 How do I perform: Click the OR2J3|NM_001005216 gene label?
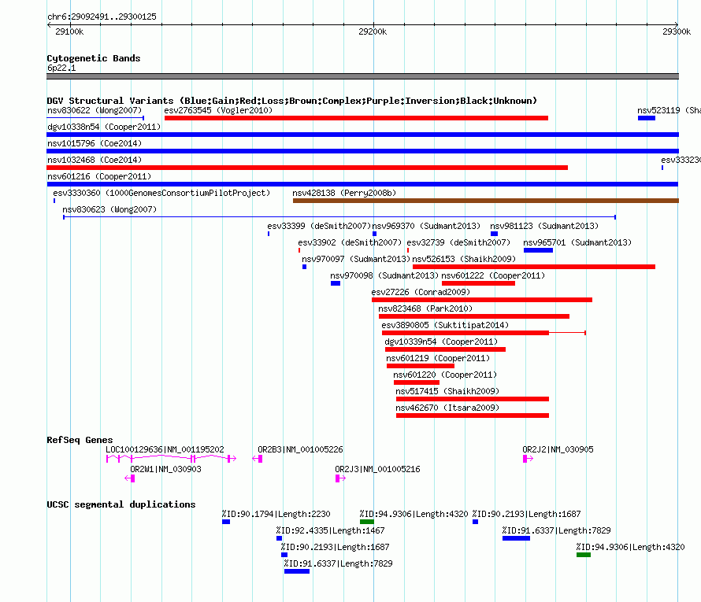click(377, 469)
